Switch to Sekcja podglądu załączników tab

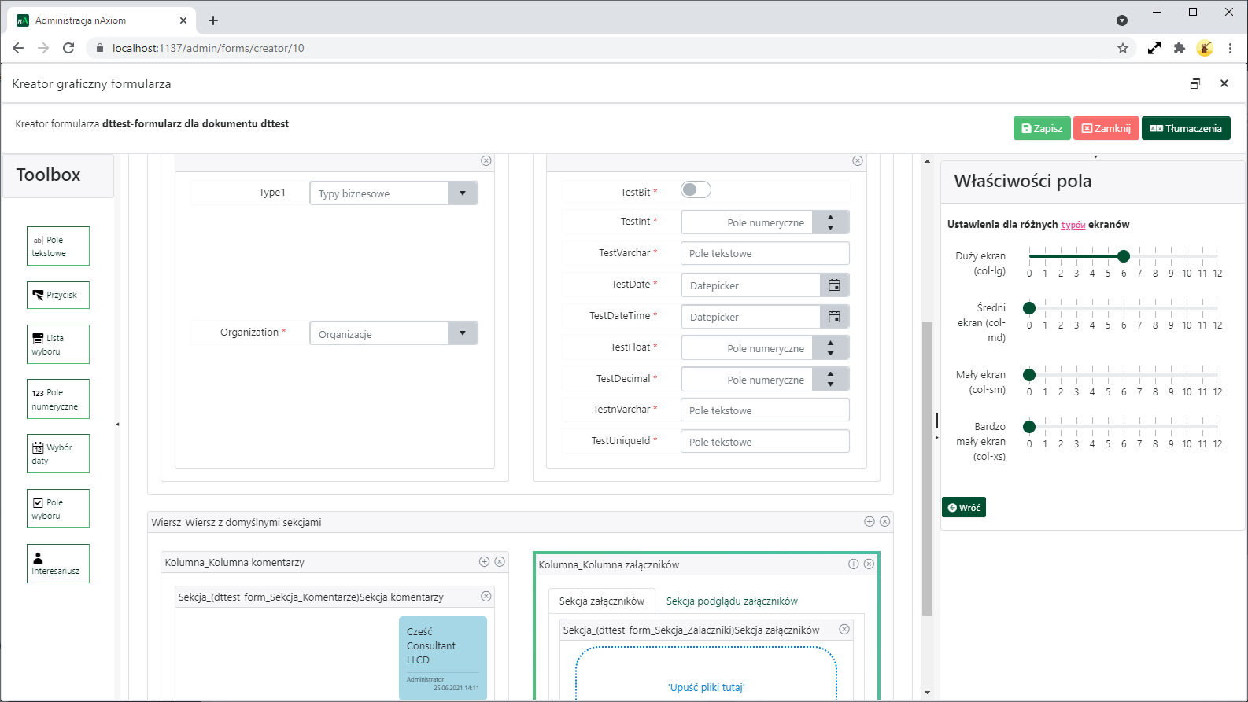[731, 601]
